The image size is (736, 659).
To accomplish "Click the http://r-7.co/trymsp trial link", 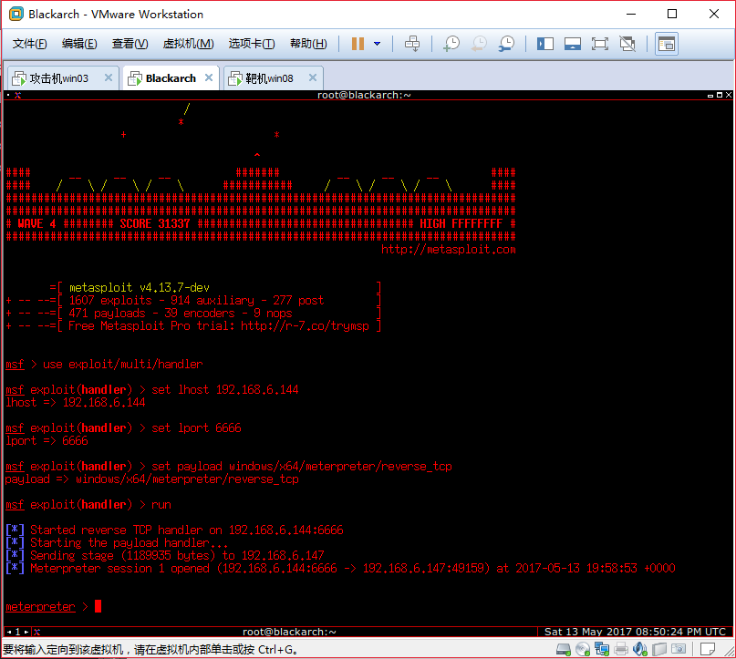I will pos(306,325).
